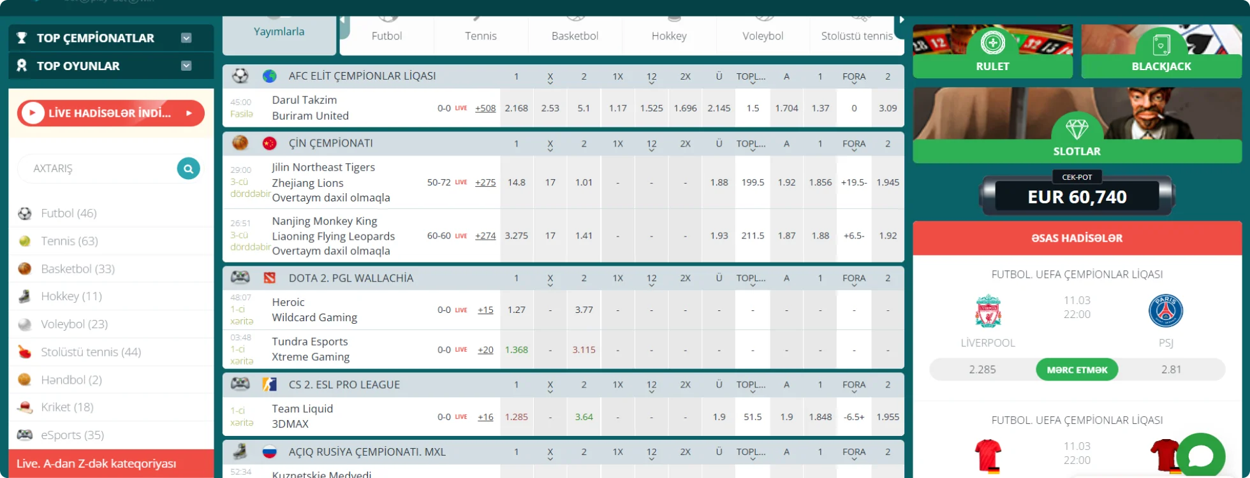
Task: Click the CS 2 logo icon
Action: pos(270,384)
